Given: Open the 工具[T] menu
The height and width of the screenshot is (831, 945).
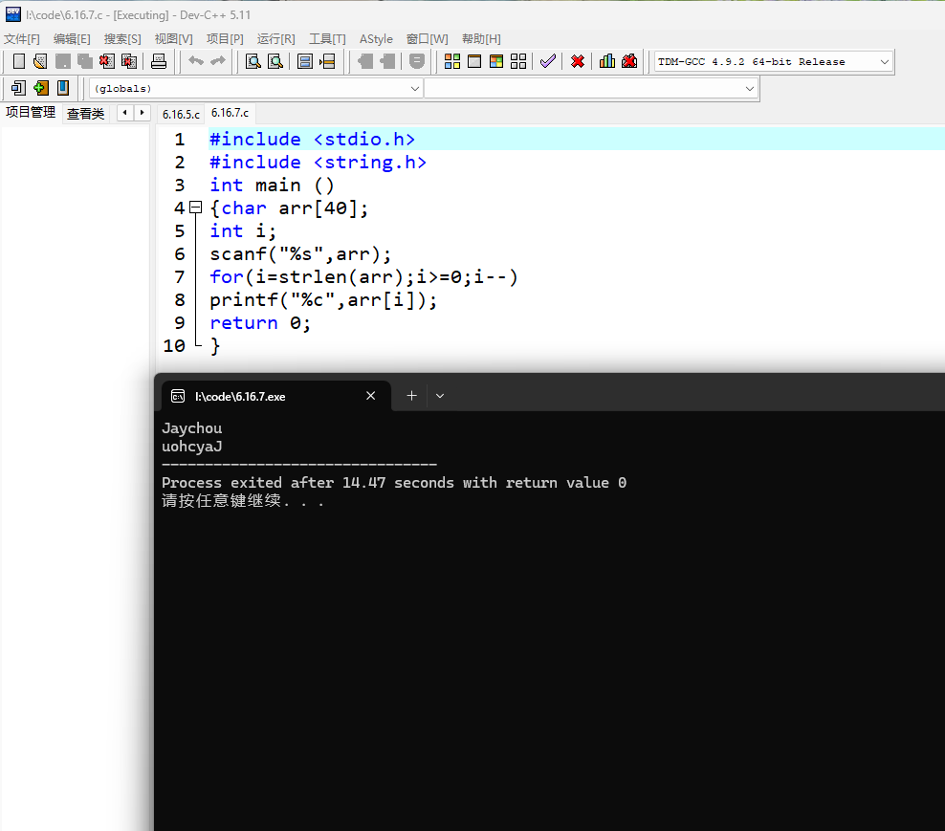Looking at the screenshot, I should tap(327, 39).
